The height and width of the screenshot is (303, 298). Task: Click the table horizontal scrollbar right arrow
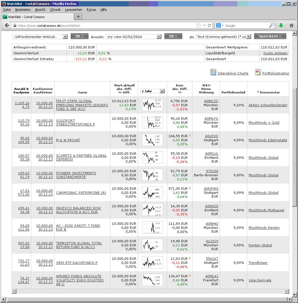point(287,291)
